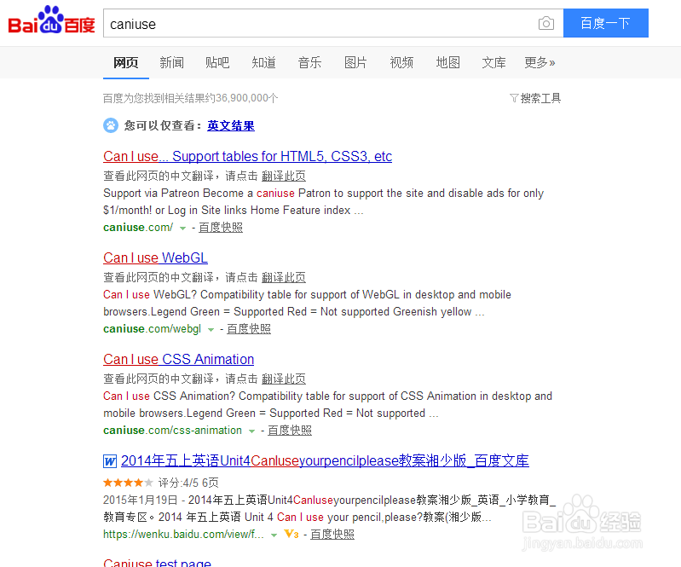Click the V3 verification badge
681x567 pixels.
click(291, 534)
